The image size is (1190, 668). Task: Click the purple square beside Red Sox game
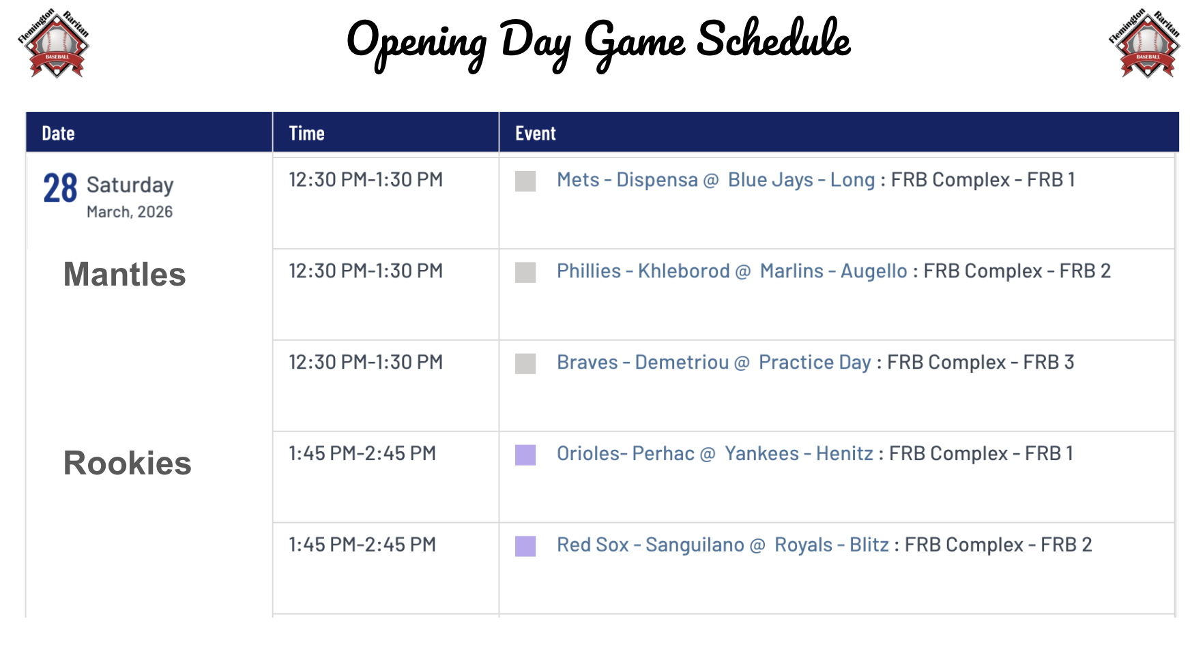point(525,547)
